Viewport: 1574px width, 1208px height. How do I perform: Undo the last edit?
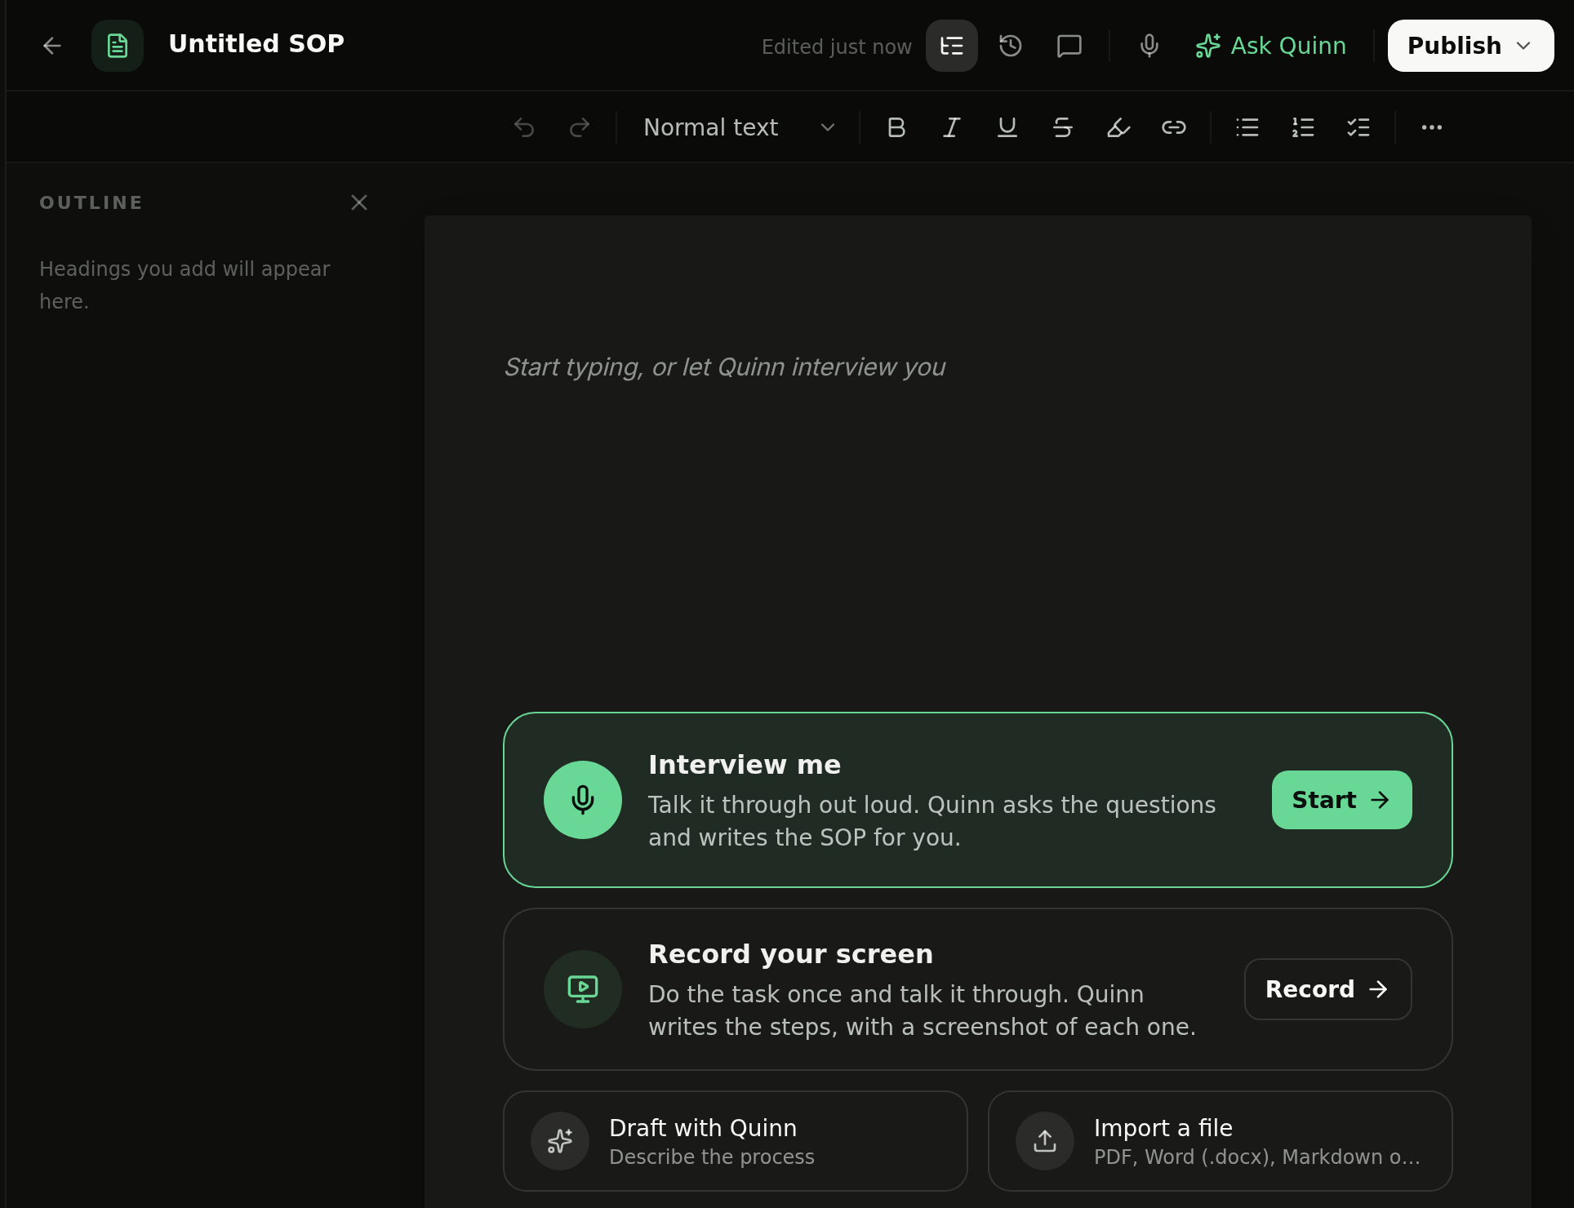click(x=524, y=127)
